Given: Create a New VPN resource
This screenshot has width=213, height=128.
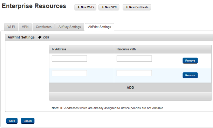Looking at the screenshot, I should (x=109, y=7).
